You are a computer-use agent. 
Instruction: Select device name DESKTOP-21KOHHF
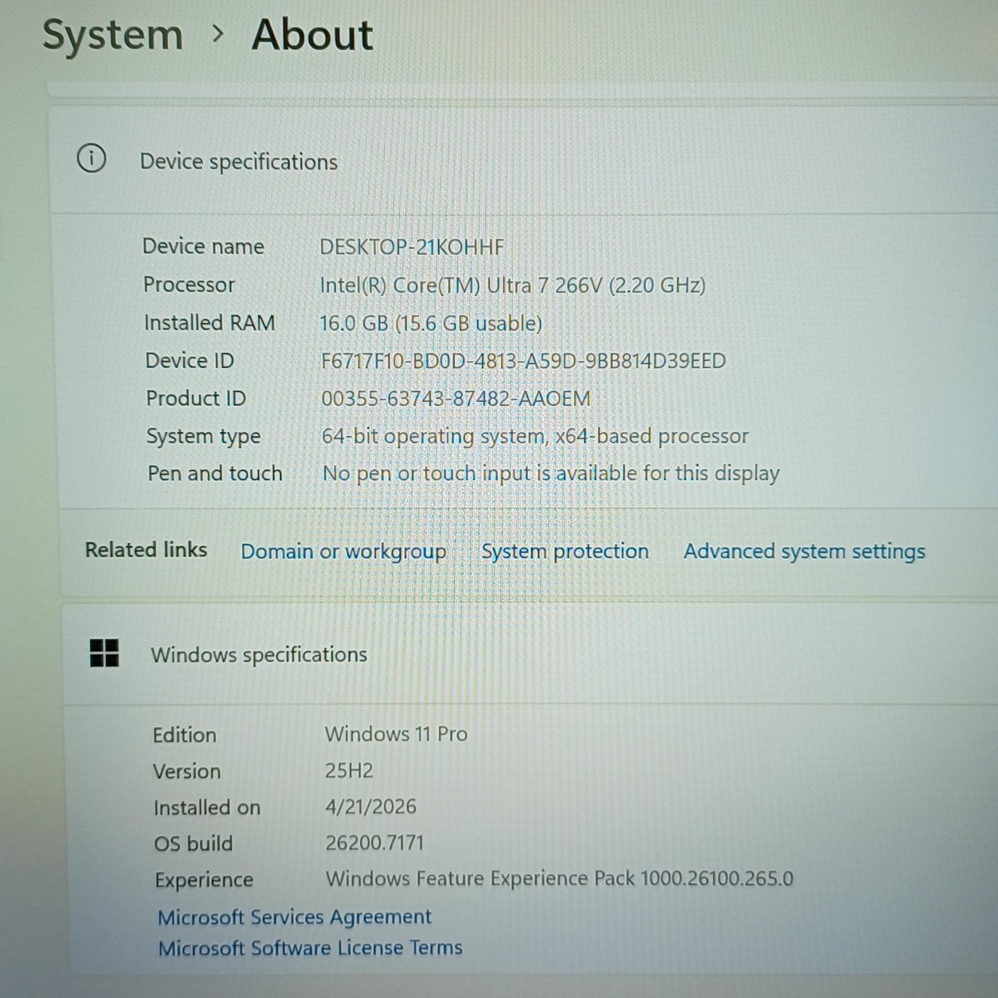[412, 247]
